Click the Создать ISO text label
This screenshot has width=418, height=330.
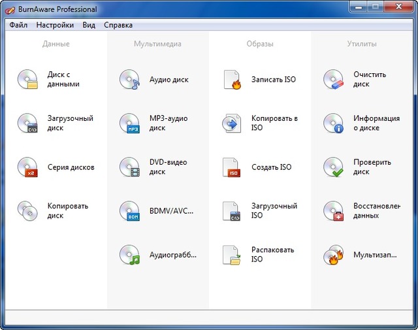pos(271,167)
